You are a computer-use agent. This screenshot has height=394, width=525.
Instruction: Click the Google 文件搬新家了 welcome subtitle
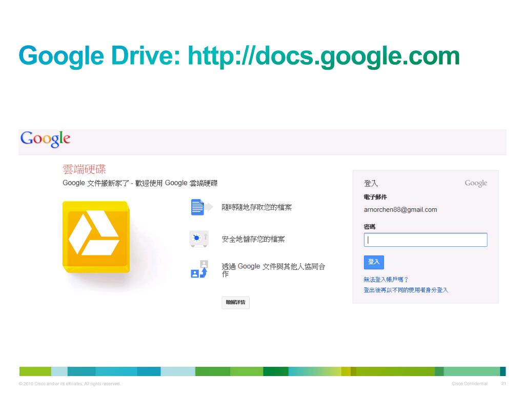click(x=140, y=183)
